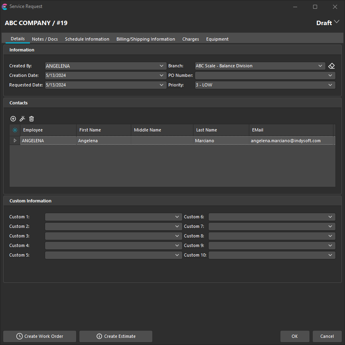Click the grid settings gear icon
Viewport: 345px width, 345px height.
click(x=15, y=130)
